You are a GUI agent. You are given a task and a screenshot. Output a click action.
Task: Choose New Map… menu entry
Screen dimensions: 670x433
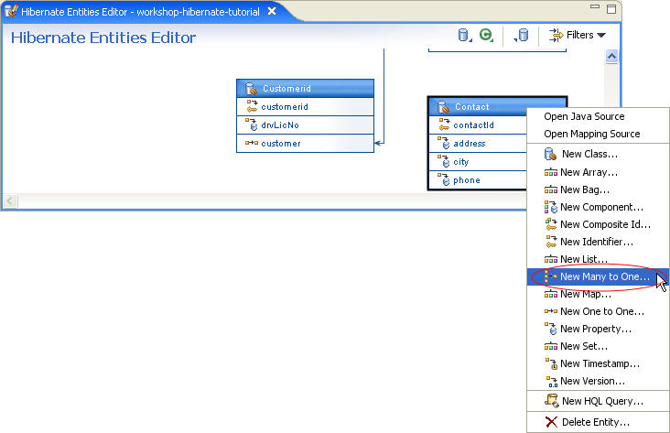click(598, 295)
